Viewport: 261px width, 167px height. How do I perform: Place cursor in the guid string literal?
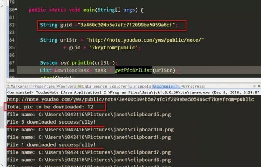pyautogui.click(x=126, y=25)
